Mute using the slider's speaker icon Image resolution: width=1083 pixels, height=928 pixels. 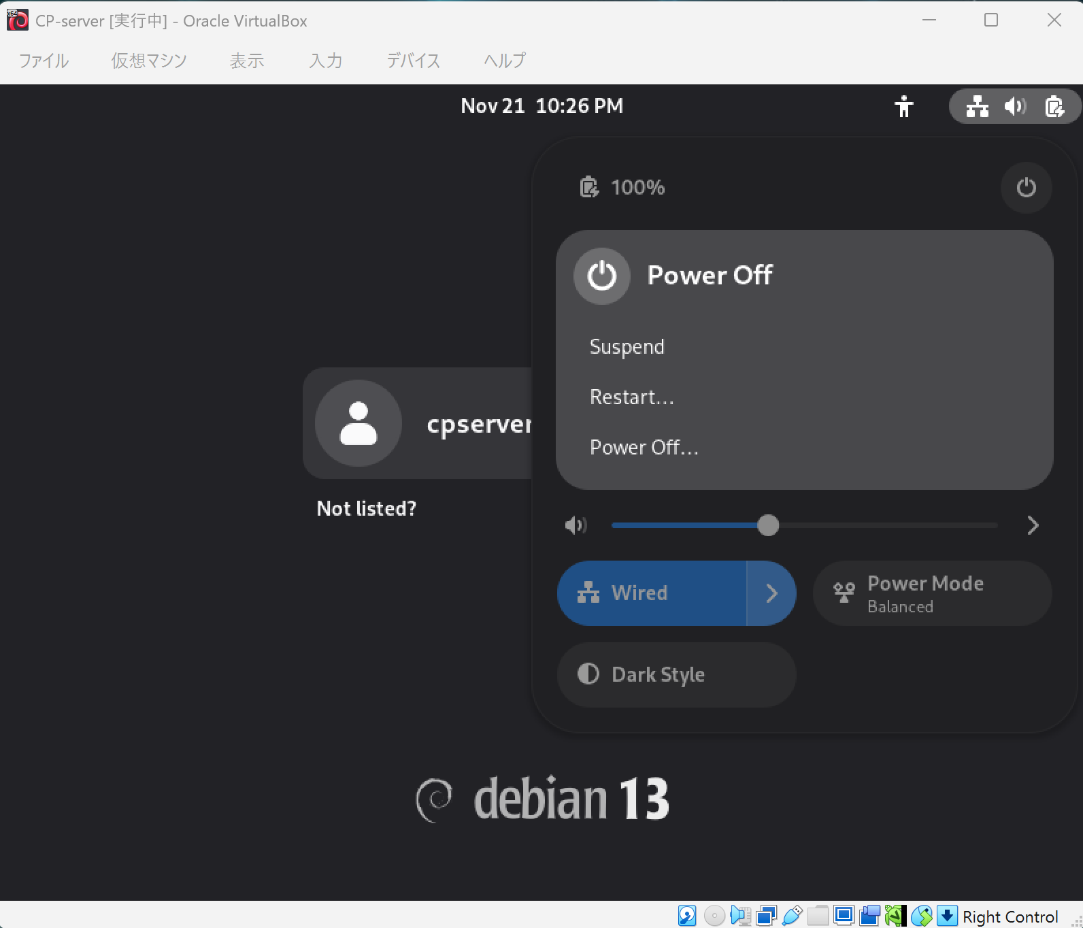click(576, 525)
